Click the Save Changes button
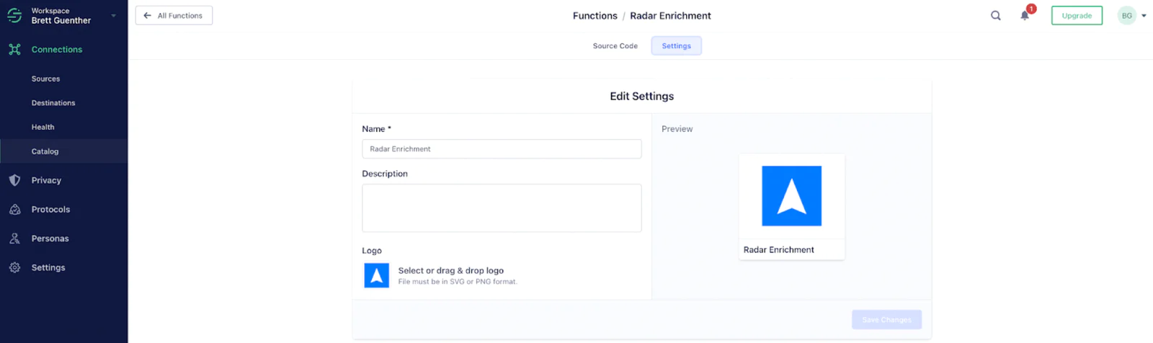 pyautogui.click(x=886, y=319)
